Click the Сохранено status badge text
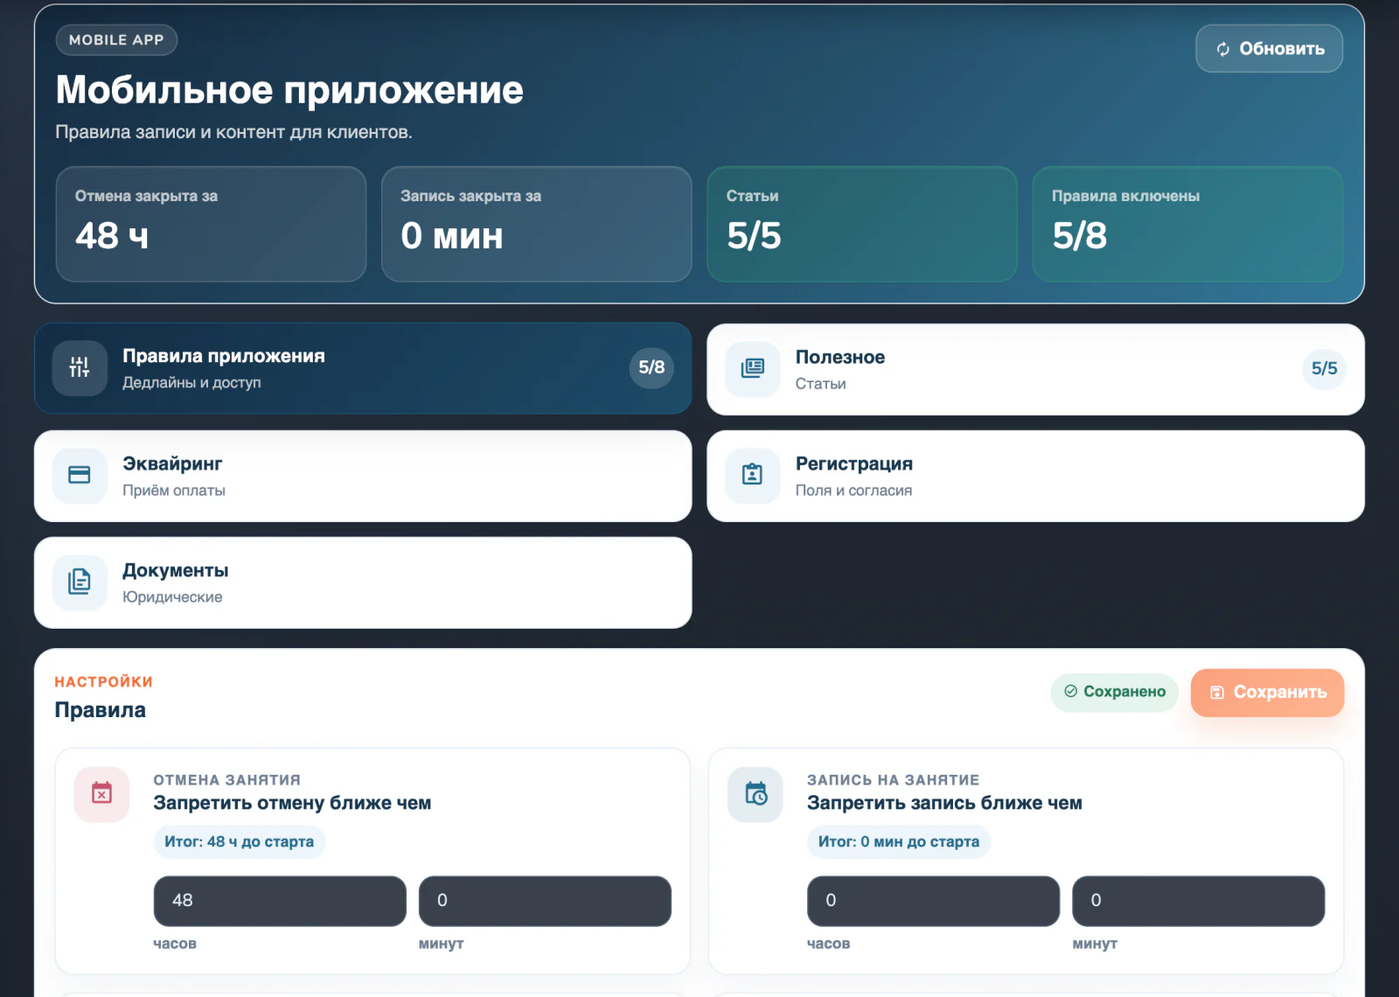This screenshot has height=997, width=1399. [x=1124, y=692]
